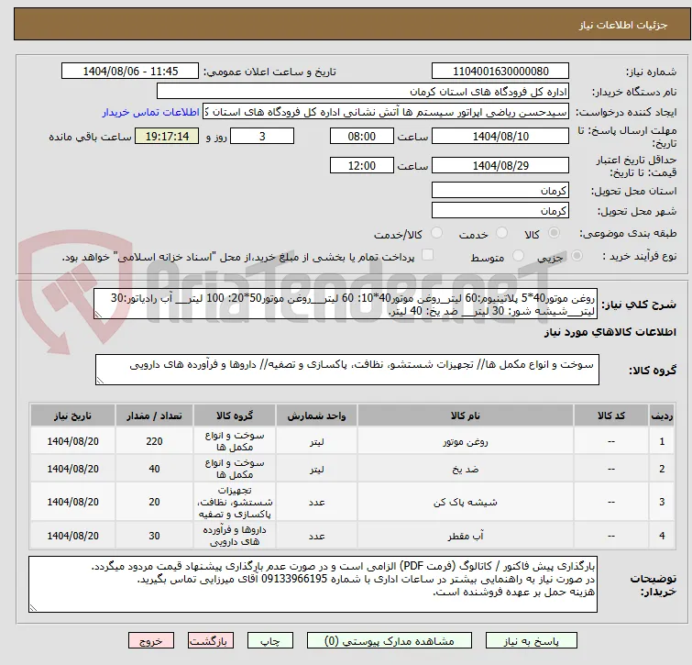Click the ایجاد کننده درخواست field
Screen dimensions: 692x665
click(386, 112)
